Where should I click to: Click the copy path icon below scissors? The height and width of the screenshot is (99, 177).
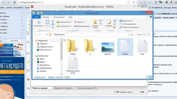point(53,24)
